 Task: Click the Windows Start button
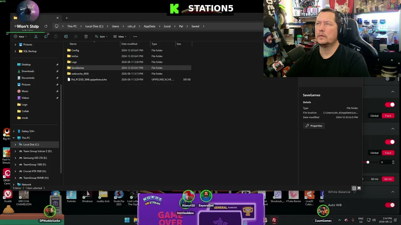[127, 220]
